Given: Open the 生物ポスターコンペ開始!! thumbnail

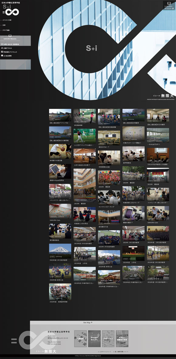Looking at the screenshot, I should pyautogui.click(x=133, y=134).
